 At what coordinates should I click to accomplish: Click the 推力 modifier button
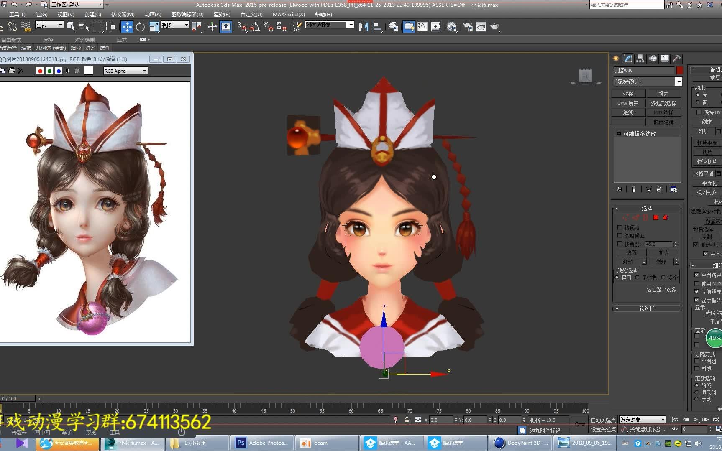[x=664, y=94]
